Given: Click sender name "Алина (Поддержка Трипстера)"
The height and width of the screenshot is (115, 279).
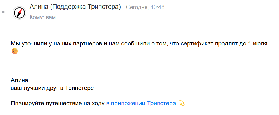Looking at the screenshot, I should [75, 7].
